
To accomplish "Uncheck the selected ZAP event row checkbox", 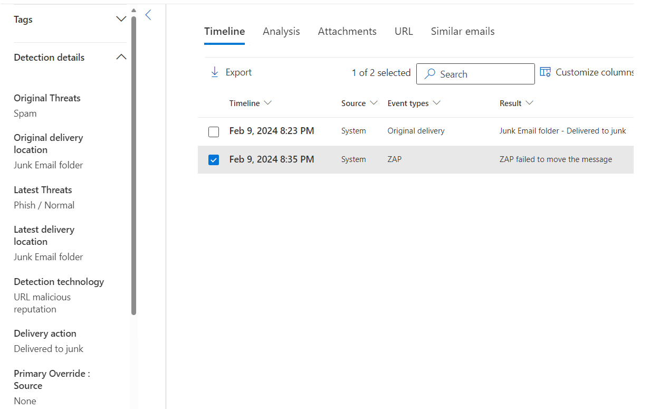I will pos(214,159).
